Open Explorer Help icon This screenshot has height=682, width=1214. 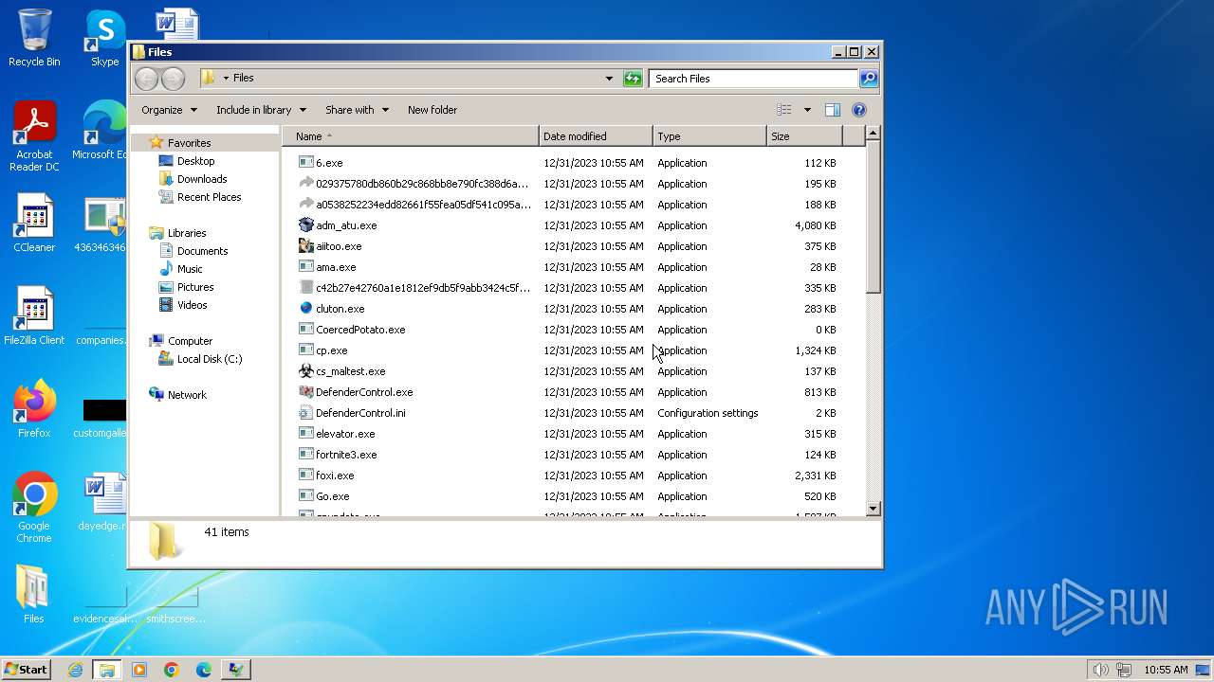(x=859, y=110)
